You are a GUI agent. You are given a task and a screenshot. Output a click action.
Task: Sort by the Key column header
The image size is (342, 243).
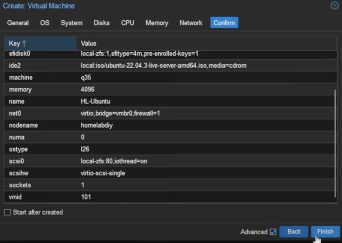(40, 43)
